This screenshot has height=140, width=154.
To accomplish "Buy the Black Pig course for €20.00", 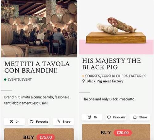I will 116,132.
